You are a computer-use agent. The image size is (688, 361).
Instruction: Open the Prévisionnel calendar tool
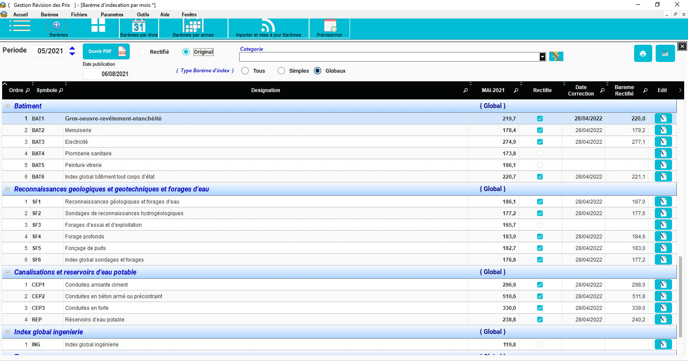pyautogui.click(x=330, y=28)
